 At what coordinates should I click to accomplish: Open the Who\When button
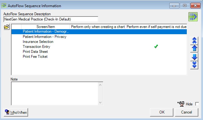coord(16,113)
